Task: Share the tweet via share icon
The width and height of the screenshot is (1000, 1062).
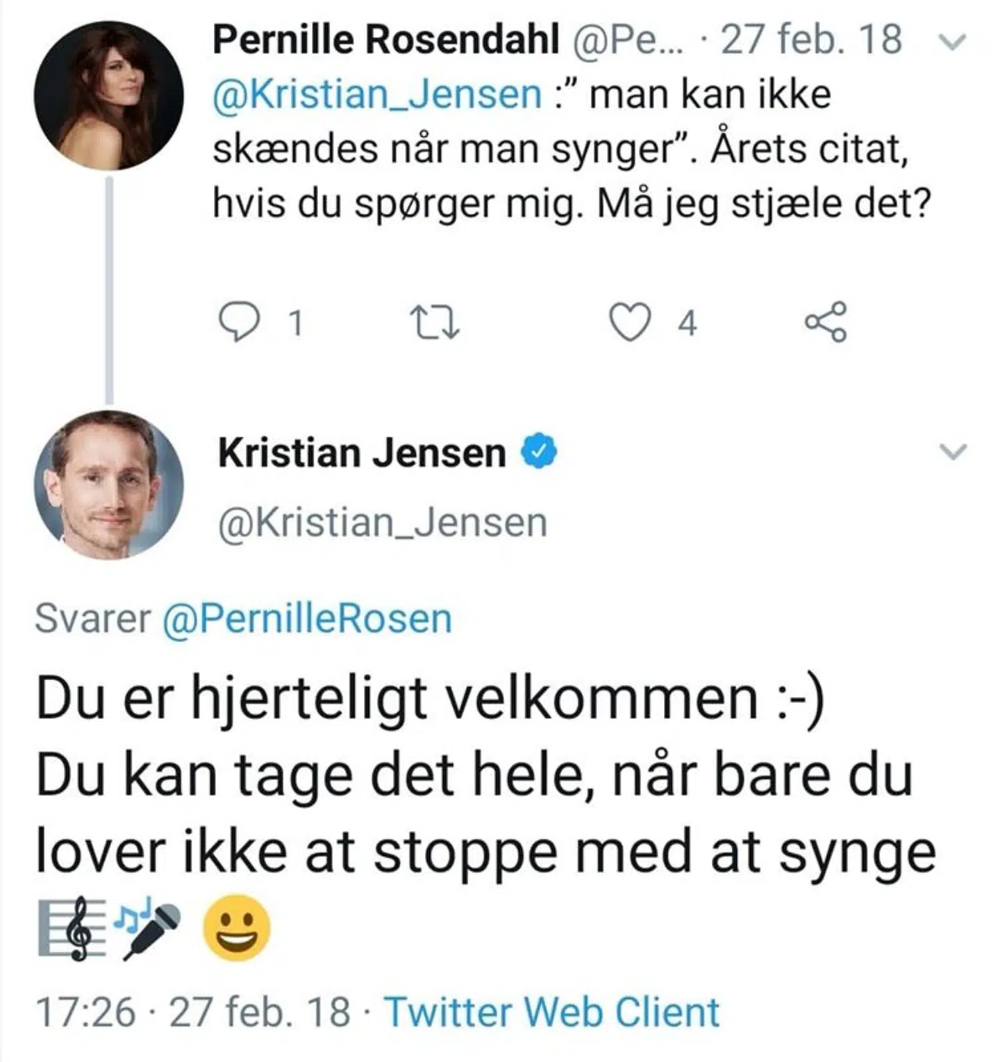Action: [x=826, y=322]
